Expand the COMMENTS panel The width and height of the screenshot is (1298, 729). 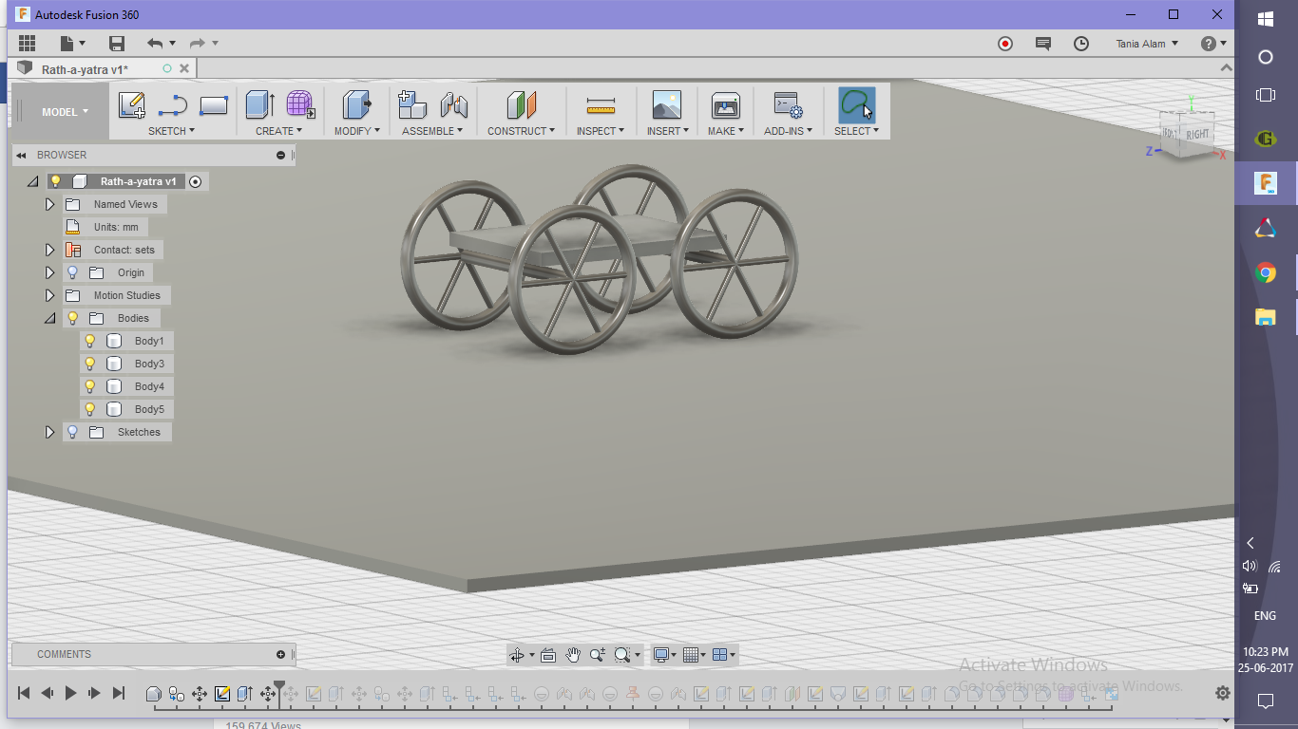(281, 654)
